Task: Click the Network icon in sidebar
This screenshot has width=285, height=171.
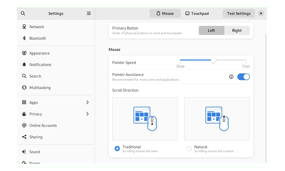Action: pyautogui.click(x=24, y=27)
